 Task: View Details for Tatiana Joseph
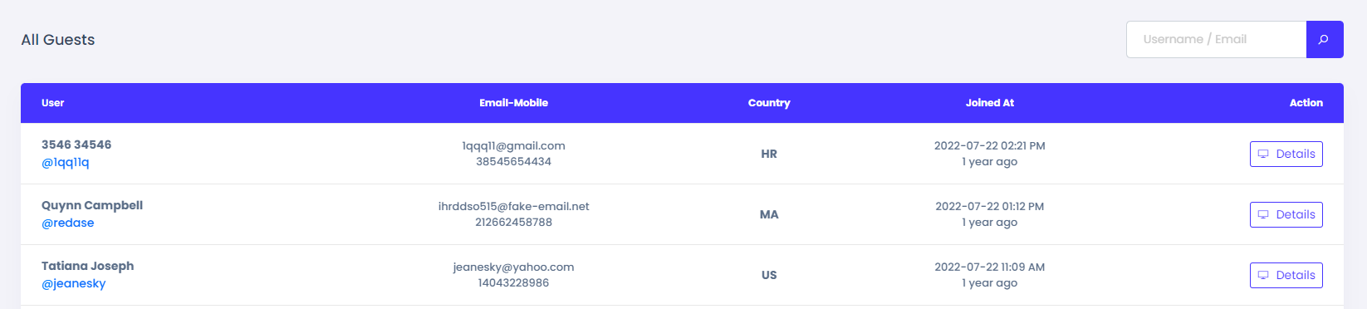(x=1286, y=275)
